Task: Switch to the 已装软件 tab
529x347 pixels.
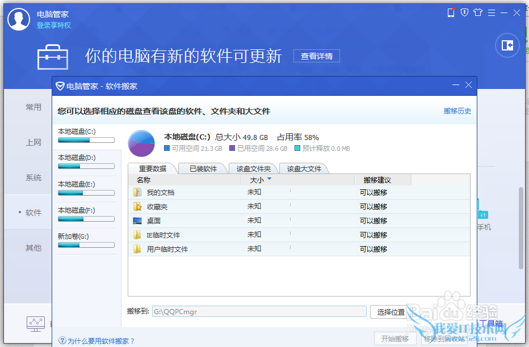Action: pos(203,168)
